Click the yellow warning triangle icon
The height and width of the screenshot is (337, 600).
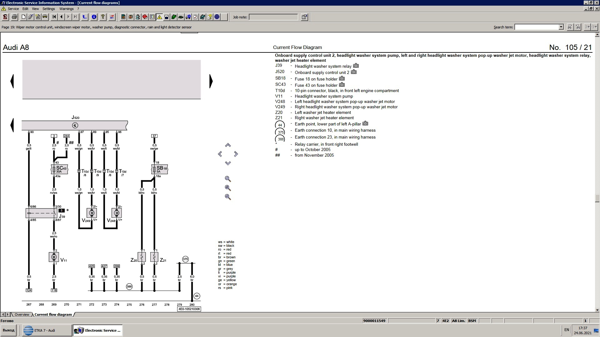(159, 17)
